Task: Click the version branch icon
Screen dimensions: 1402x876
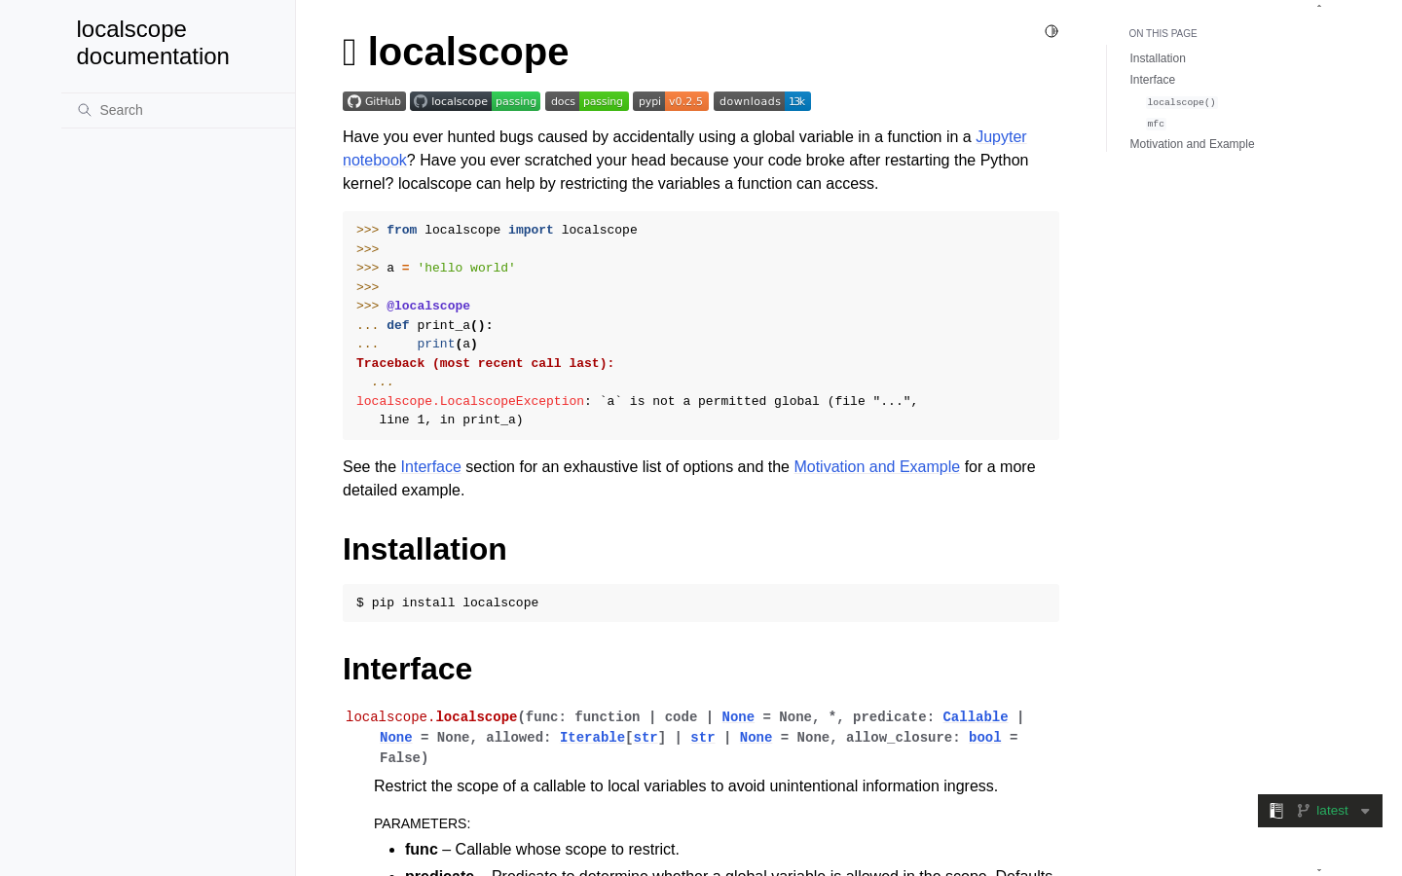Action: 1303,811
